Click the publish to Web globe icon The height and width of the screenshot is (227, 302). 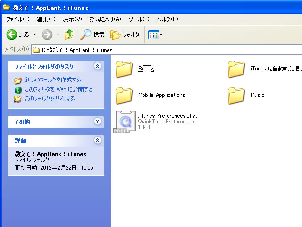pos(18,90)
